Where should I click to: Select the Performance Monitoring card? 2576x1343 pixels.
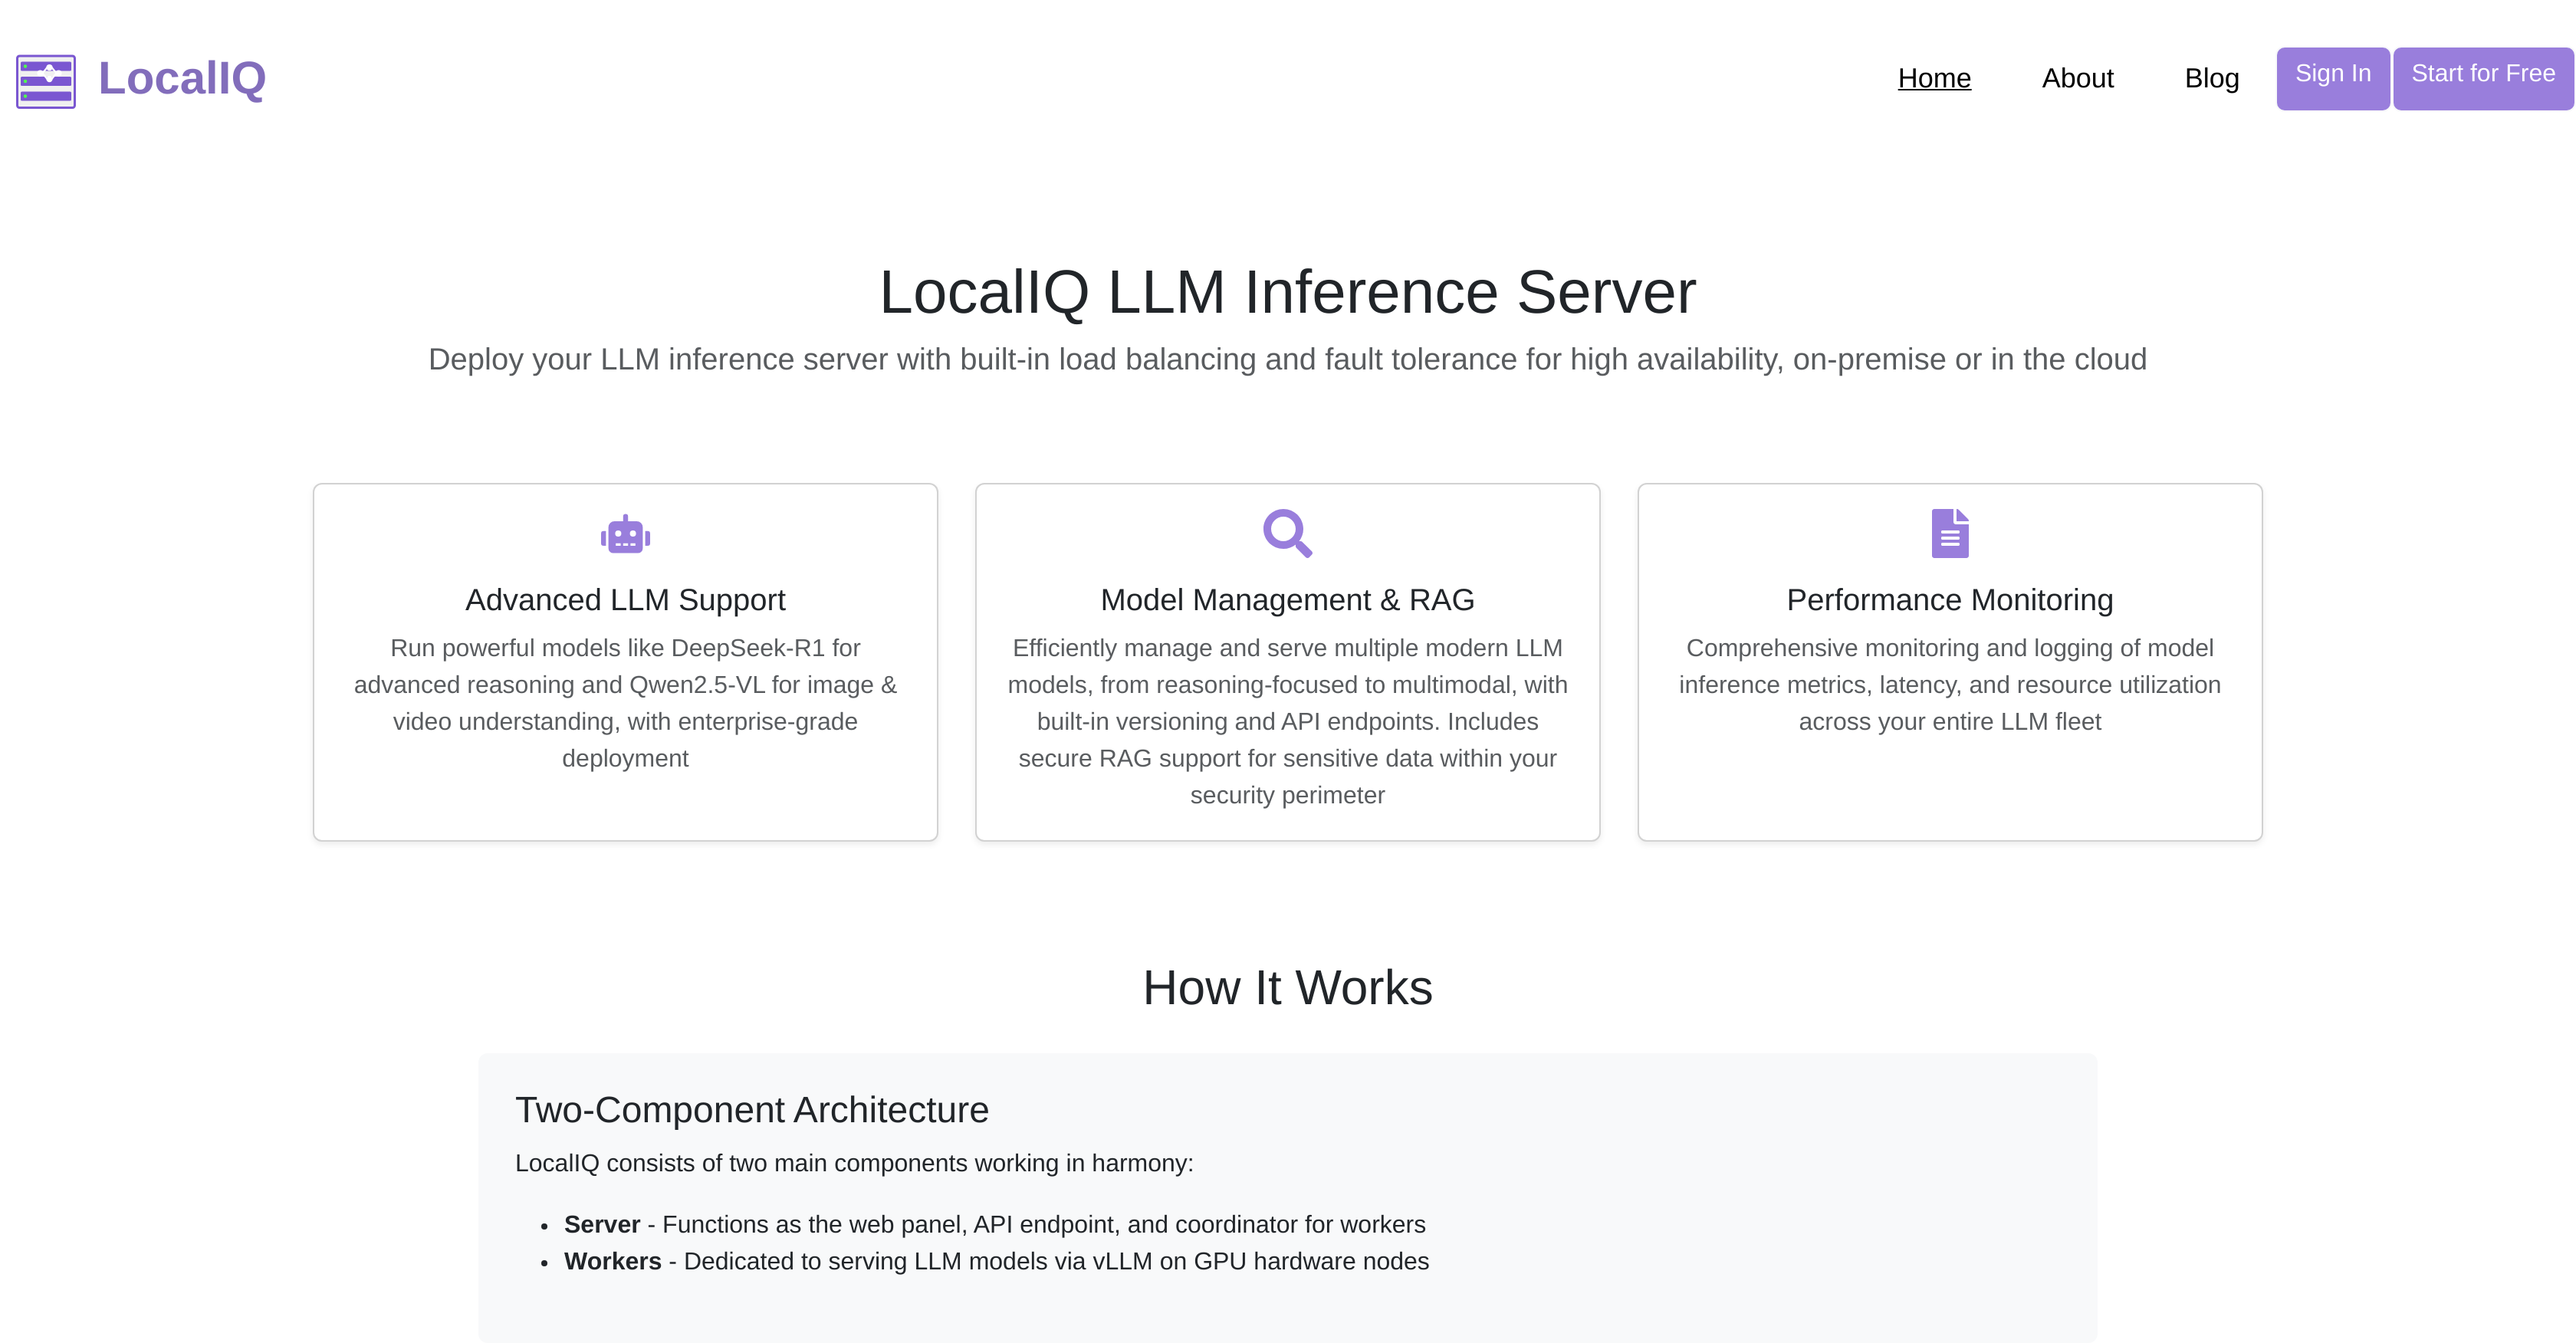pos(1949,661)
